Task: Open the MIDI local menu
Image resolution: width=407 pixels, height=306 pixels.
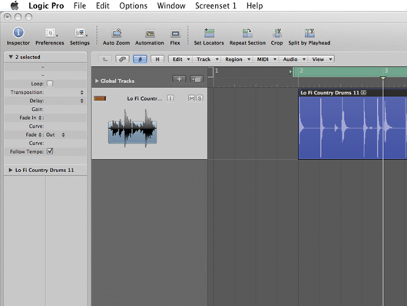Action: (x=266, y=59)
